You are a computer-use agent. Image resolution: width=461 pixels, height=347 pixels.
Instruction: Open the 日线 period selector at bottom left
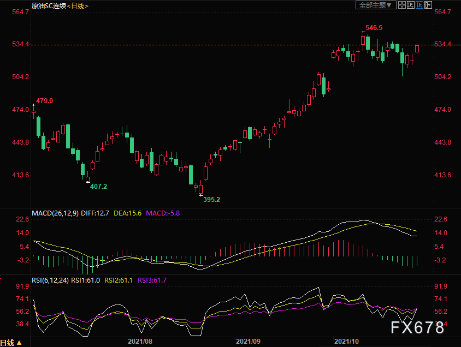(x=11, y=343)
